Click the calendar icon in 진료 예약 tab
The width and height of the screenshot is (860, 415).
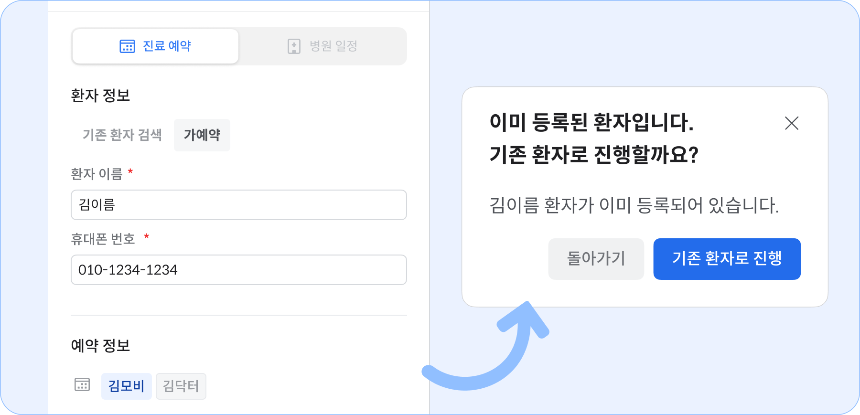tap(127, 46)
